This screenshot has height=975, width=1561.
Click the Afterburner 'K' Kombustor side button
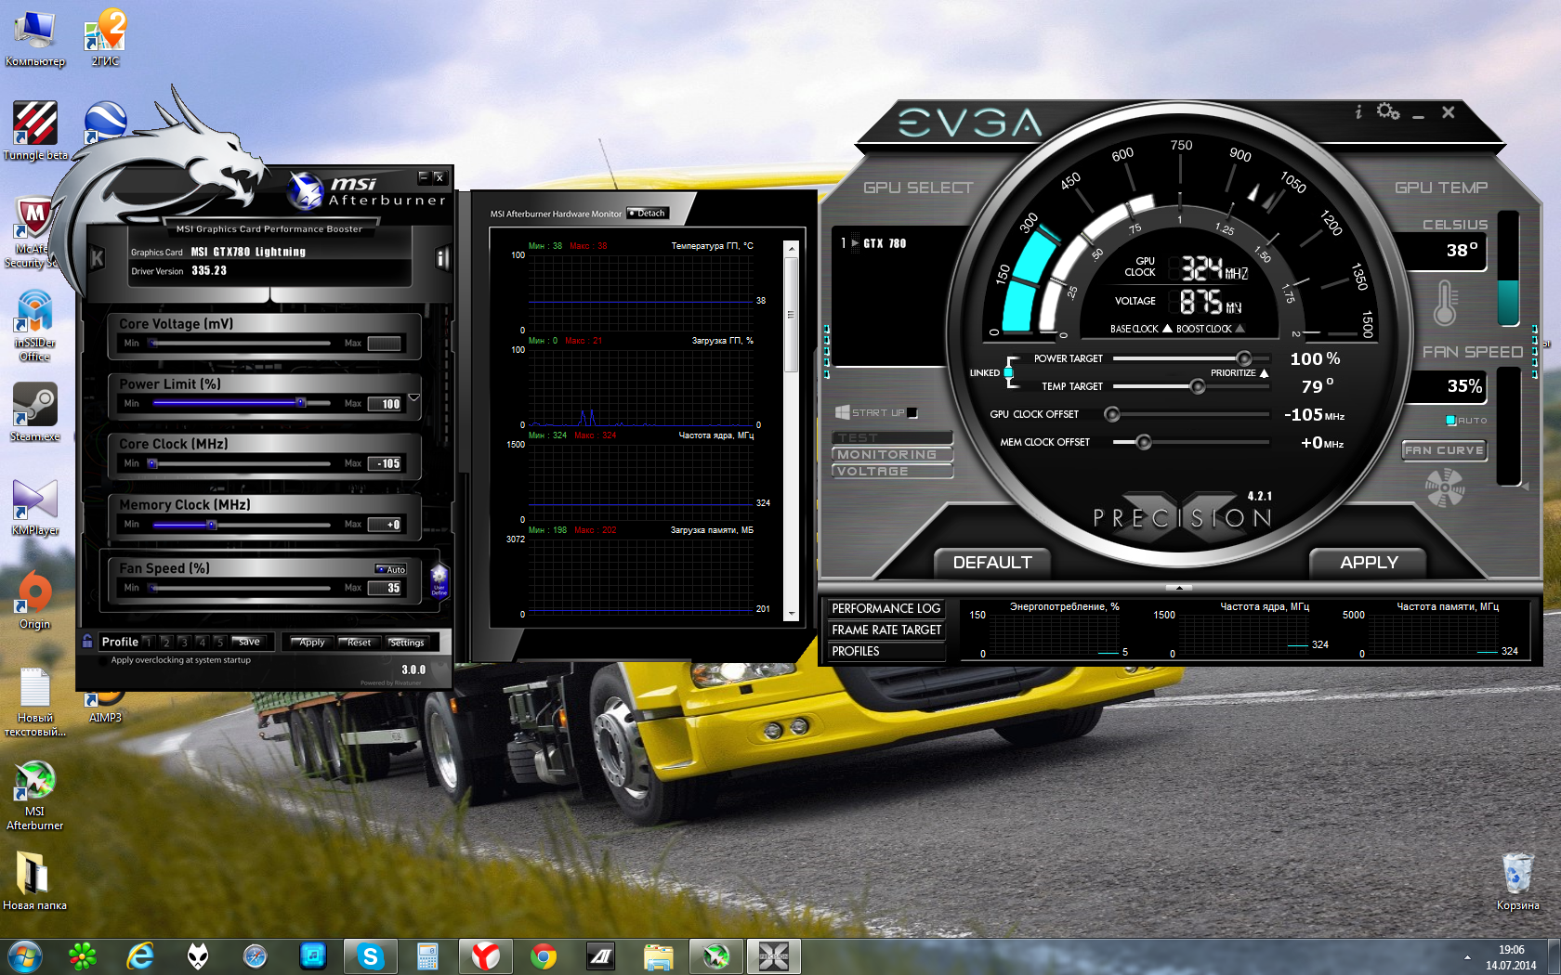[97, 259]
